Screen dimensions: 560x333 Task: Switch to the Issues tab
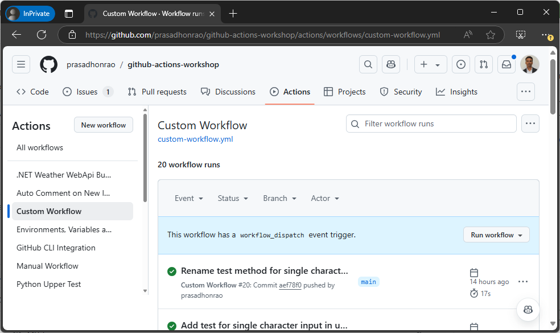pyautogui.click(x=88, y=92)
